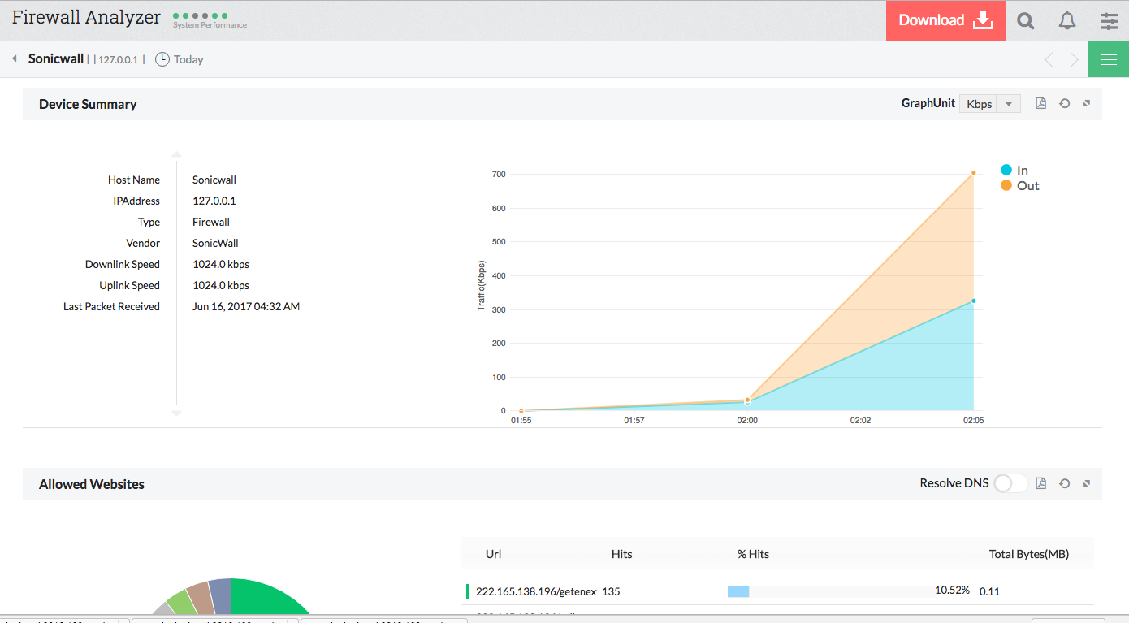Expand Device Summary to full screen

click(x=1086, y=103)
